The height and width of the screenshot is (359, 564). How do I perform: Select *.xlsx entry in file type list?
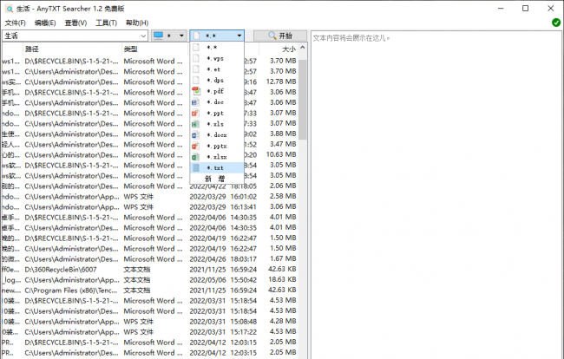pos(217,157)
